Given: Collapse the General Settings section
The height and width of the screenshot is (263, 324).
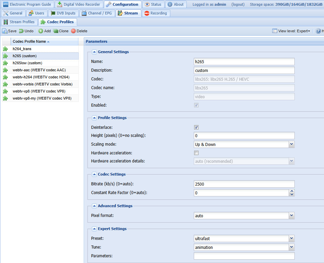Looking at the screenshot, I should (94, 52).
